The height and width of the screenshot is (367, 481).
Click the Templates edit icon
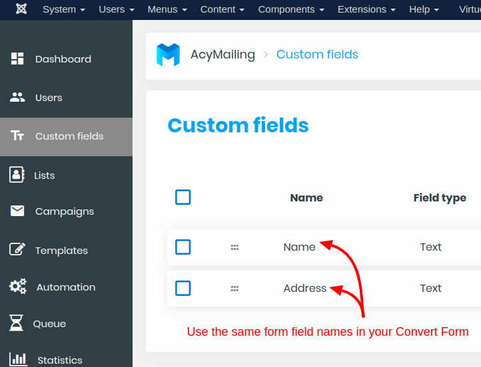pyautogui.click(x=17, y=249)
